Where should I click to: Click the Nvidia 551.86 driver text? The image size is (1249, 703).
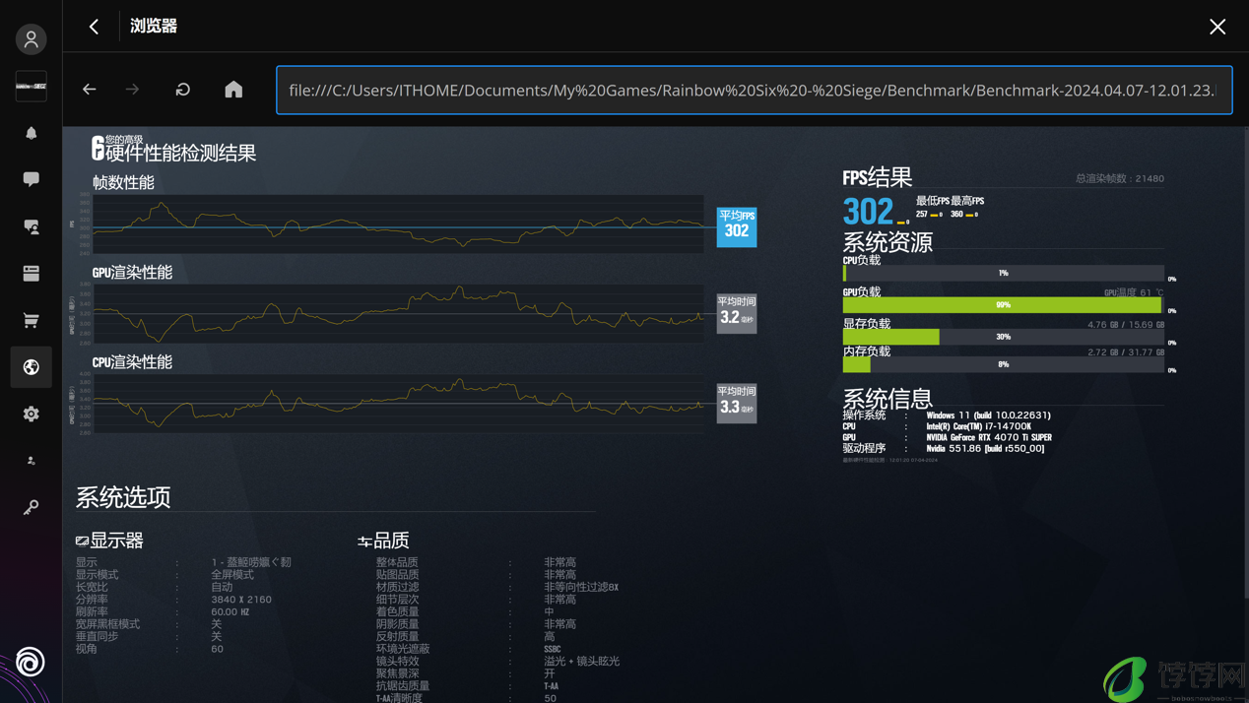pyautogui.click(x=985, y=448)
